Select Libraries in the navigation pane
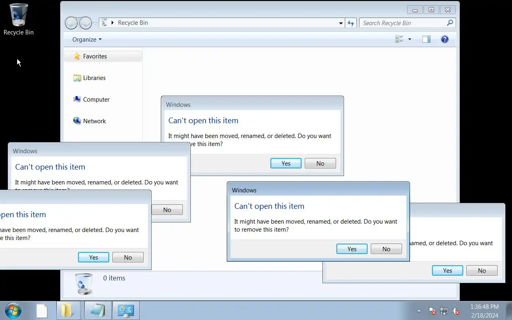The height and width of the screenshot is (320, 512). click(x=94, y=78)
